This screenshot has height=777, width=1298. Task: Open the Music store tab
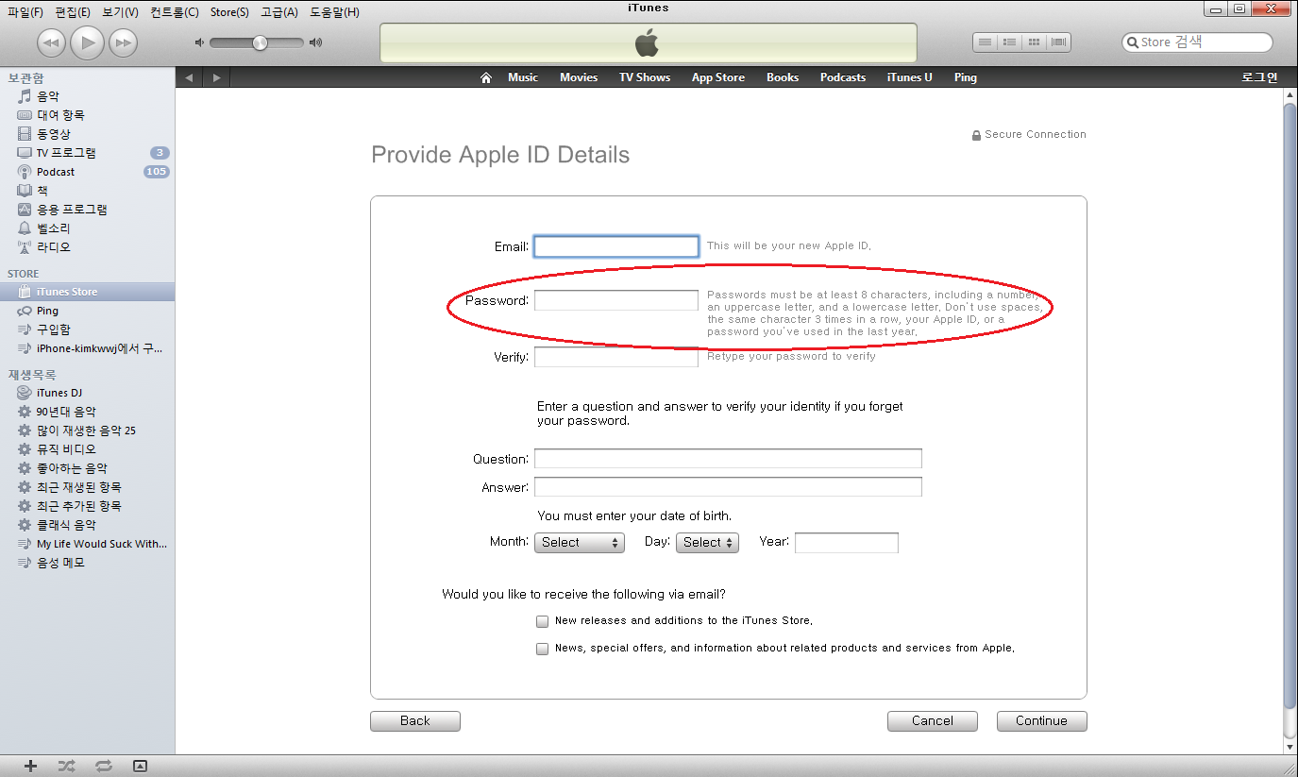coord(523,77)
